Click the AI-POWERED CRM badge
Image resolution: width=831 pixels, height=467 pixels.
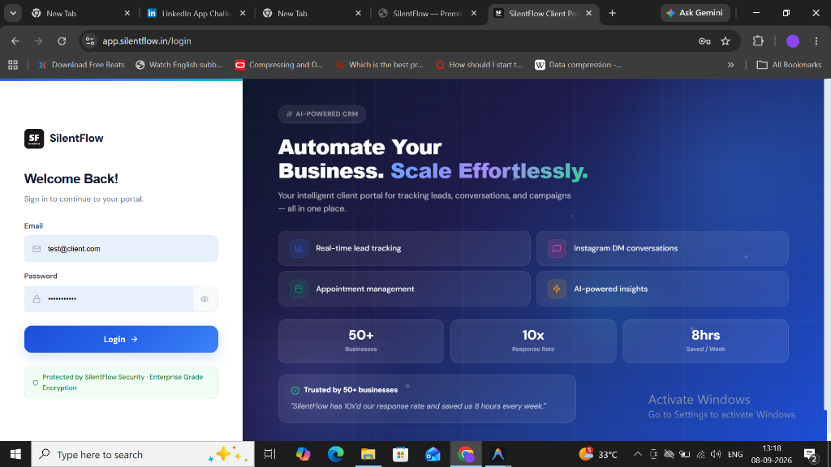321,114
